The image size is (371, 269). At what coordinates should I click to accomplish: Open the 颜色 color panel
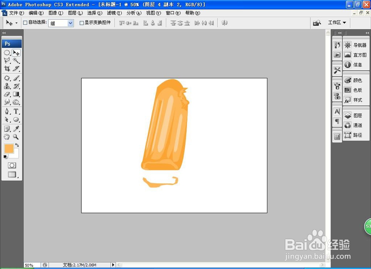pyautogui.click(x=356, y=80)
